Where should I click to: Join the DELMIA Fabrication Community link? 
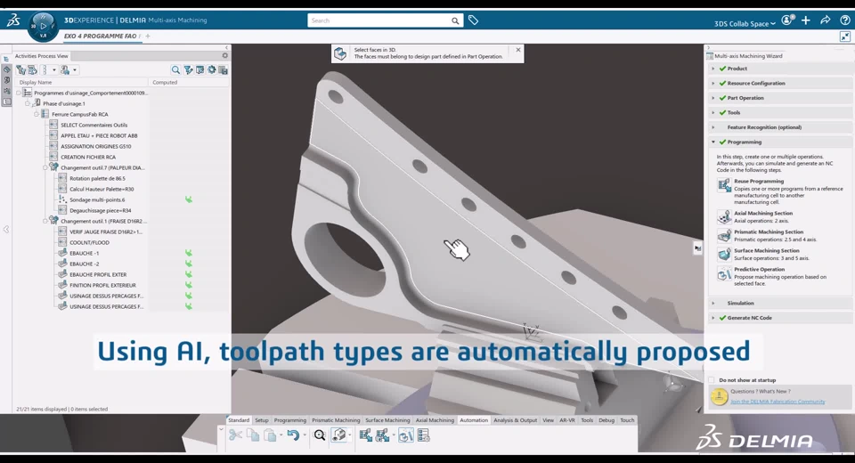[x=778, y=402]
